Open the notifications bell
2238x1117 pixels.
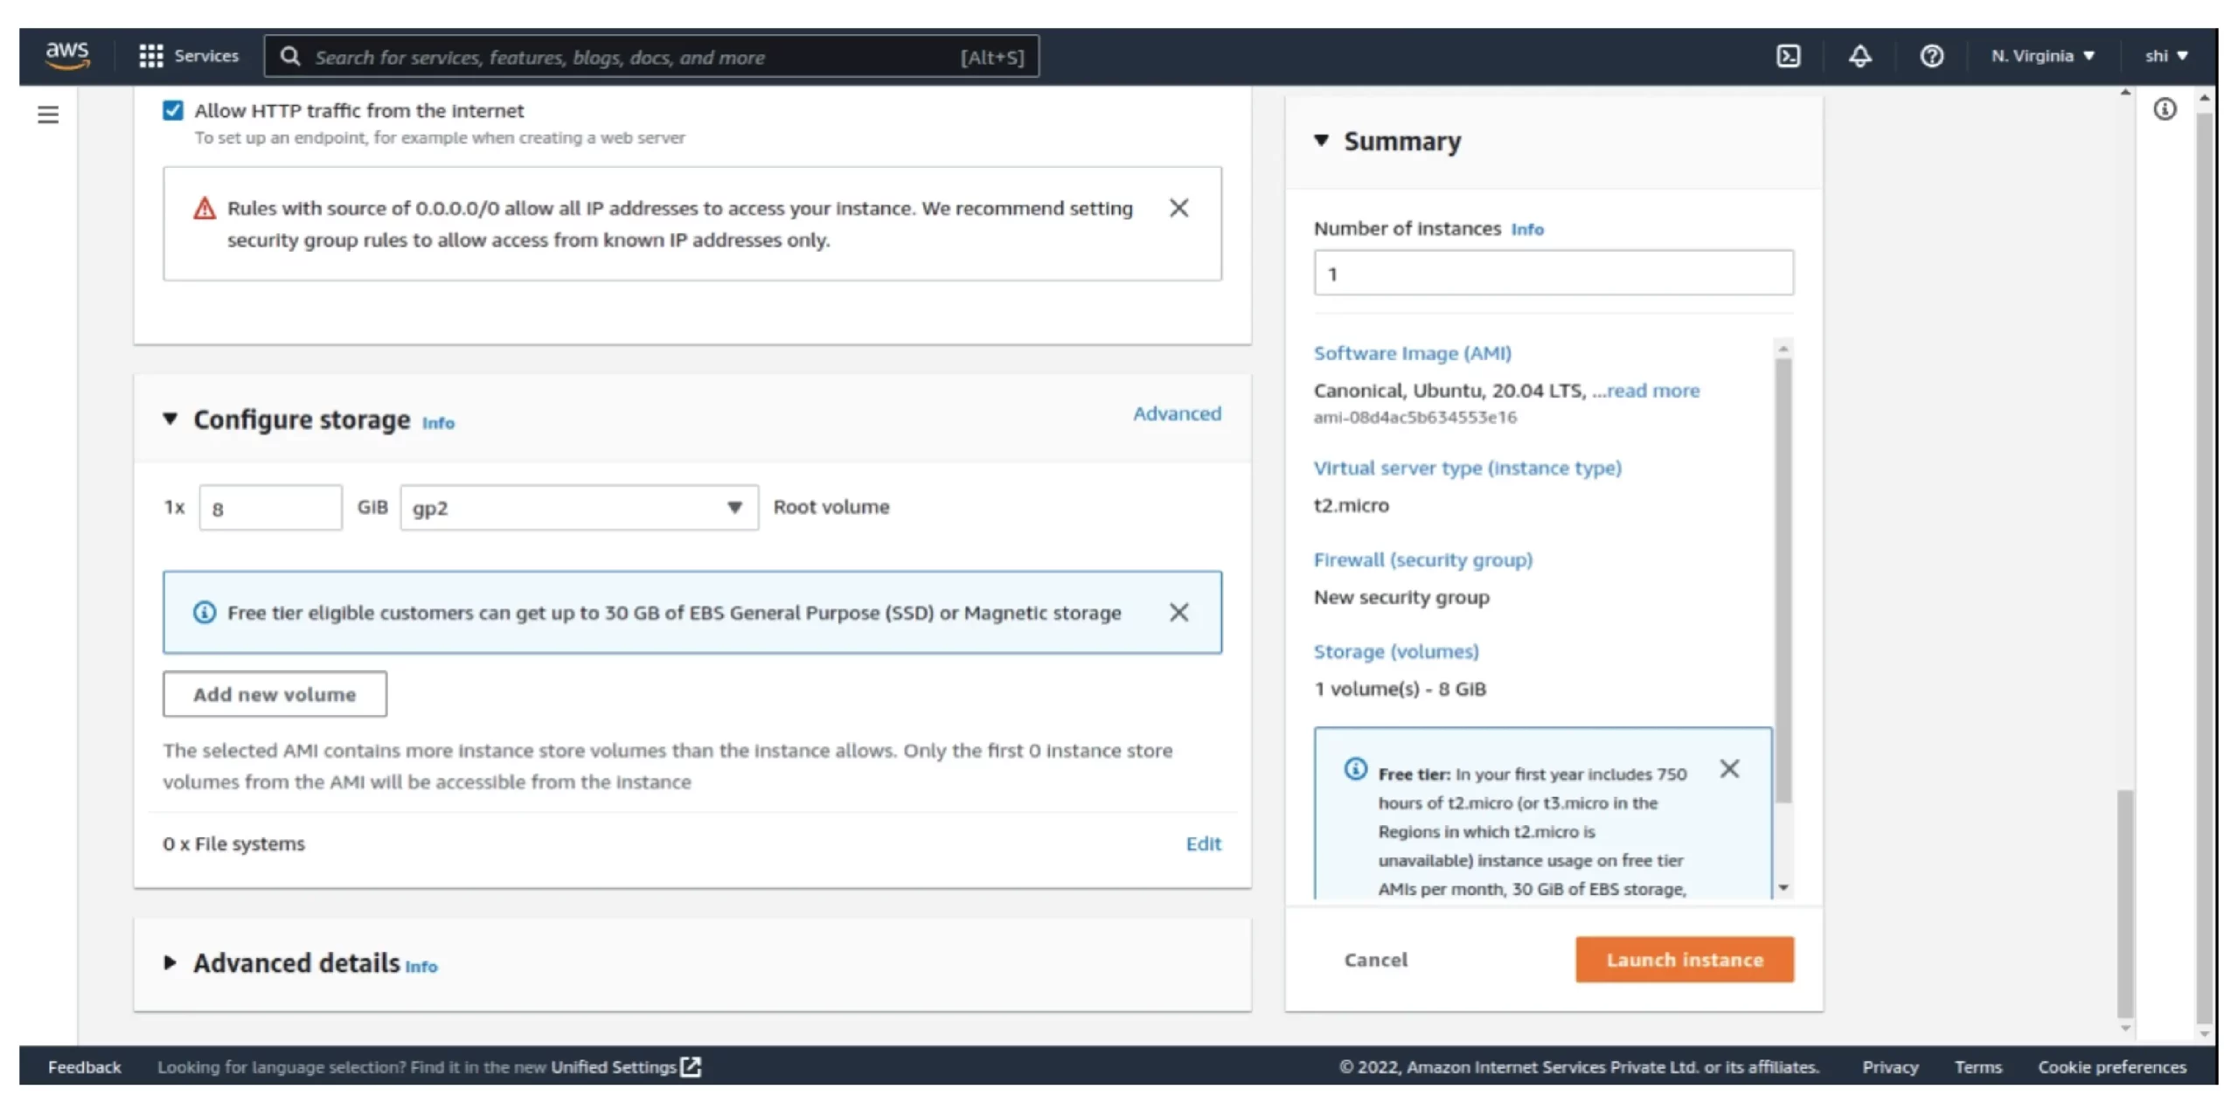[1859, 57]
